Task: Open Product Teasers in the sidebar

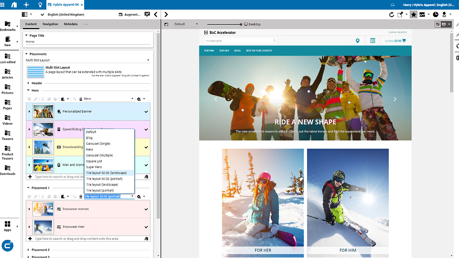Action: pyautogui.click(x=8, y=152)
